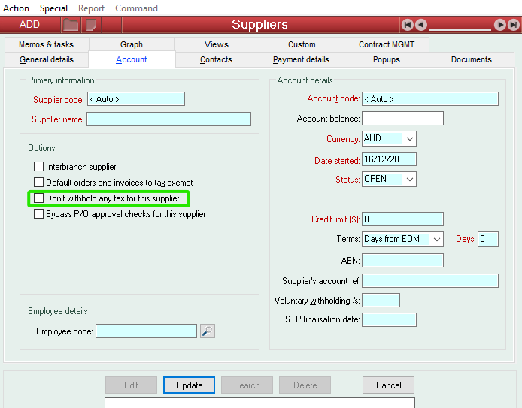
Task: Click the Cancel button
Action: 388,385
